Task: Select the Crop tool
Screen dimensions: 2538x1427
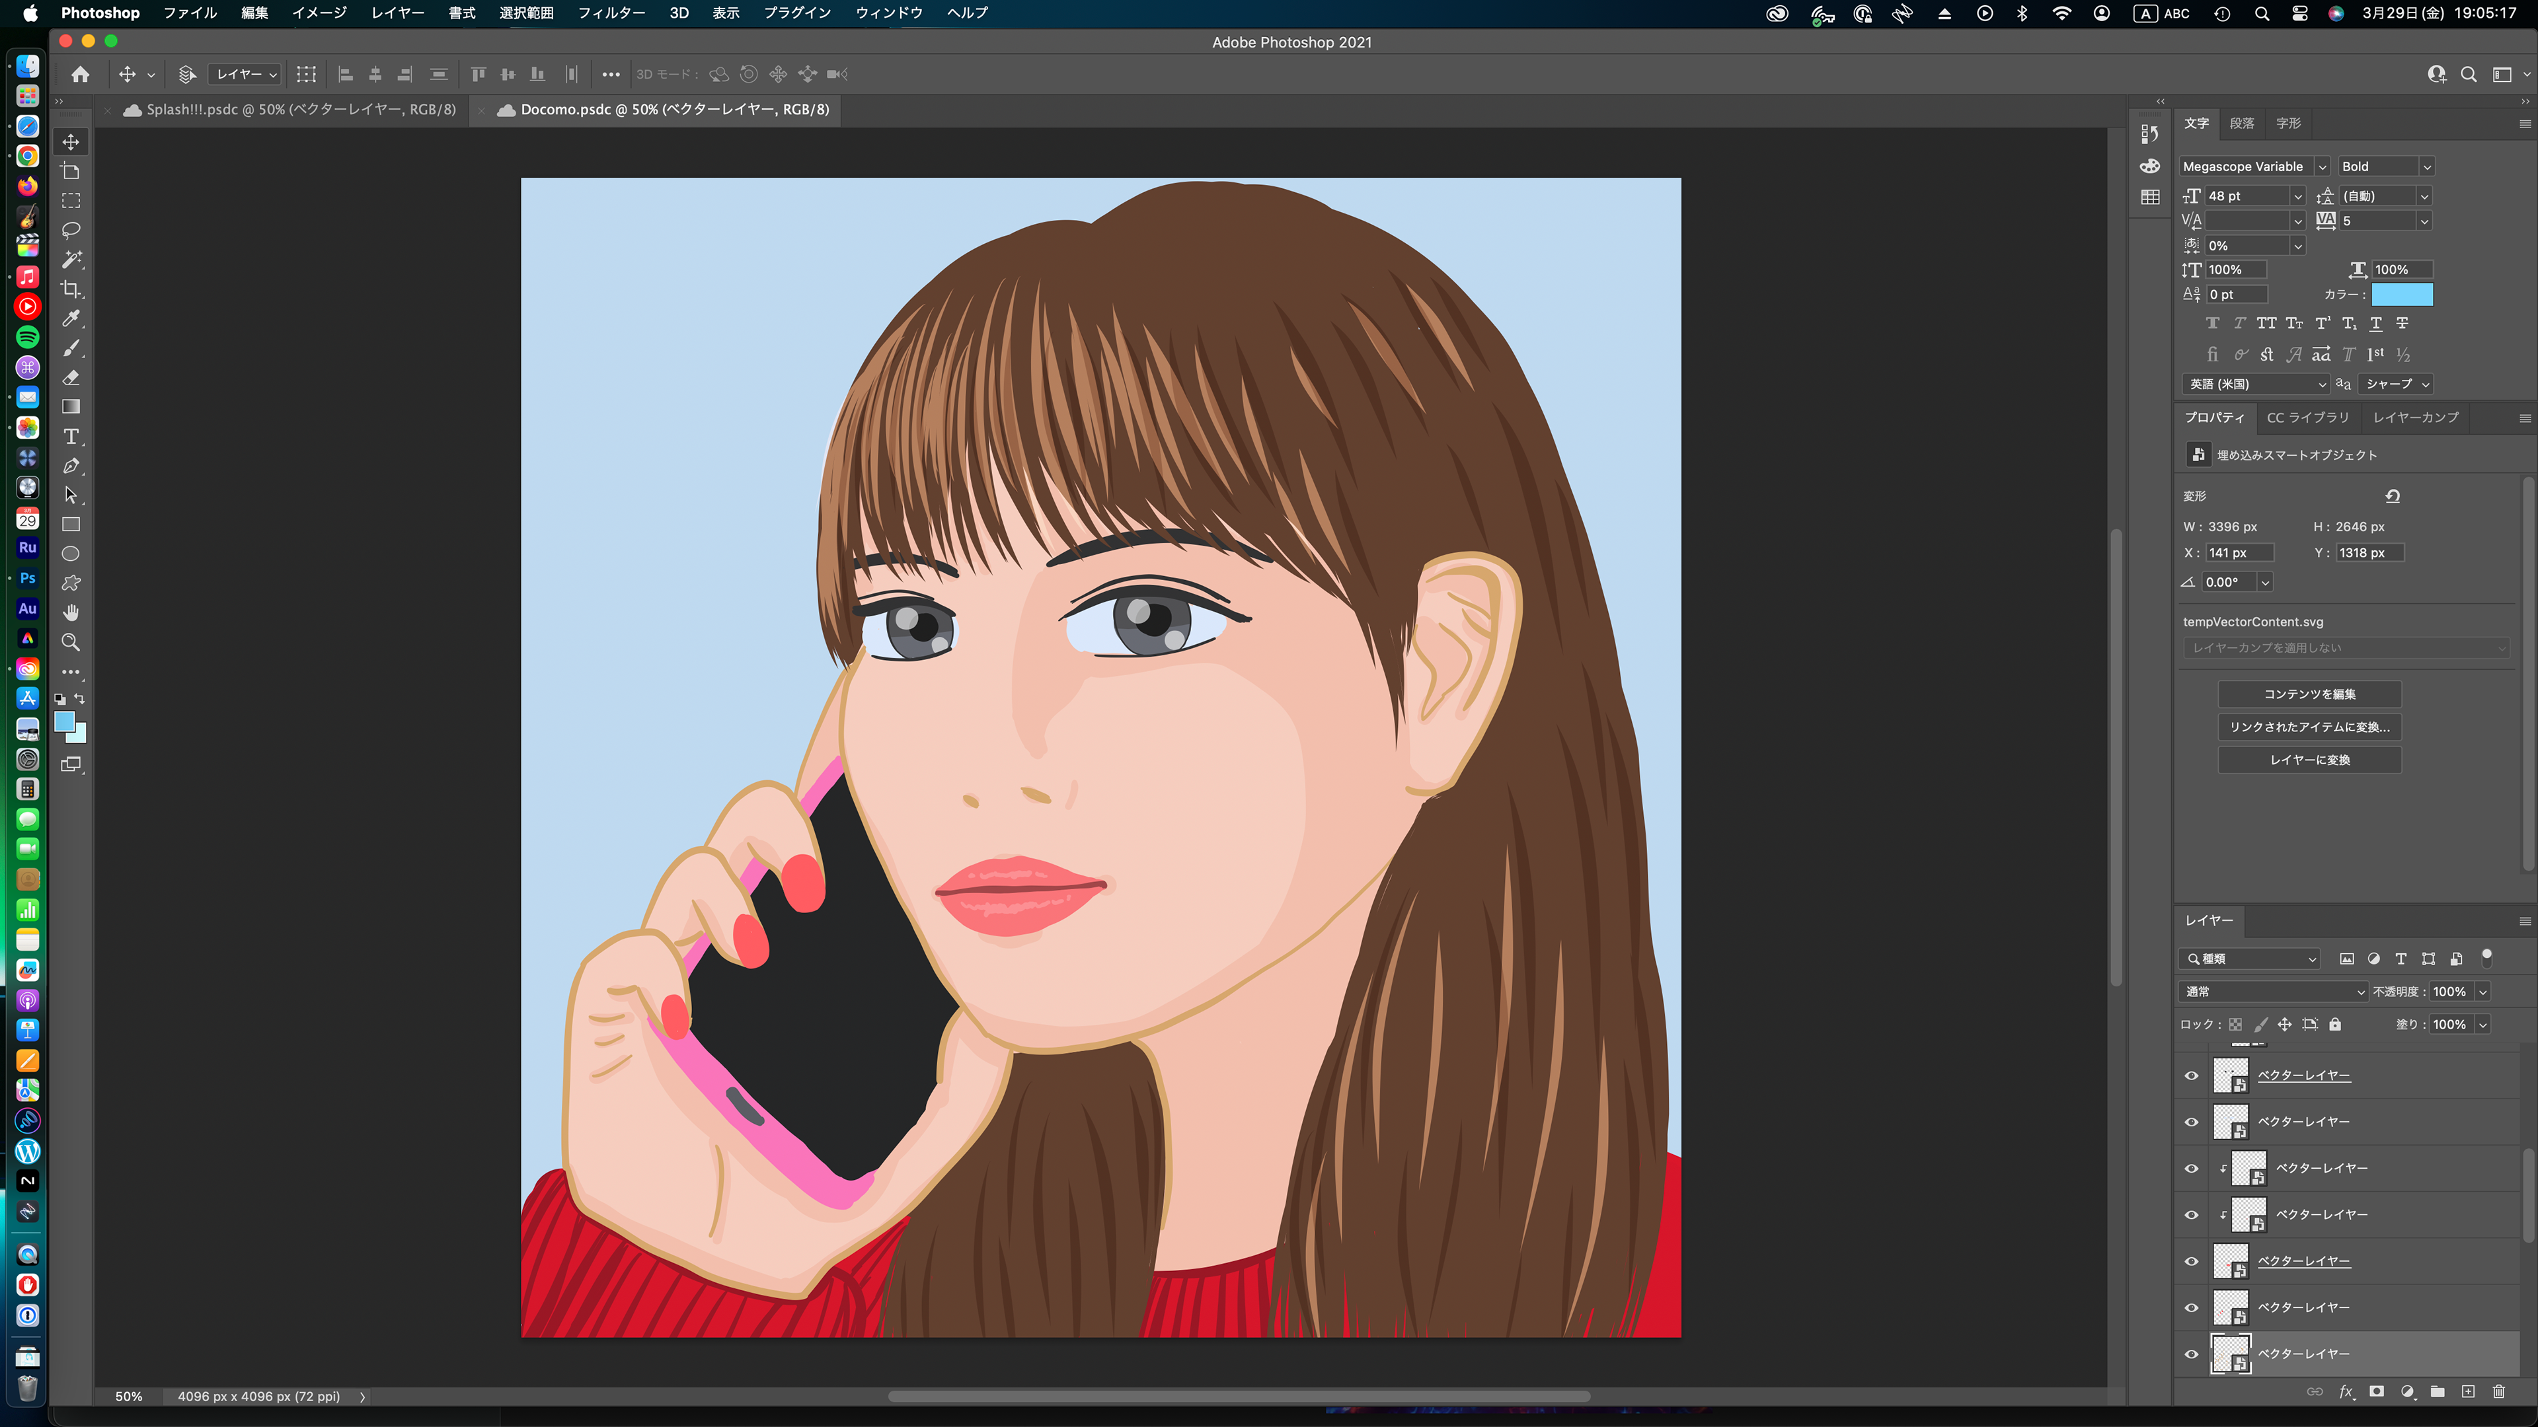Action: [71, 289]
